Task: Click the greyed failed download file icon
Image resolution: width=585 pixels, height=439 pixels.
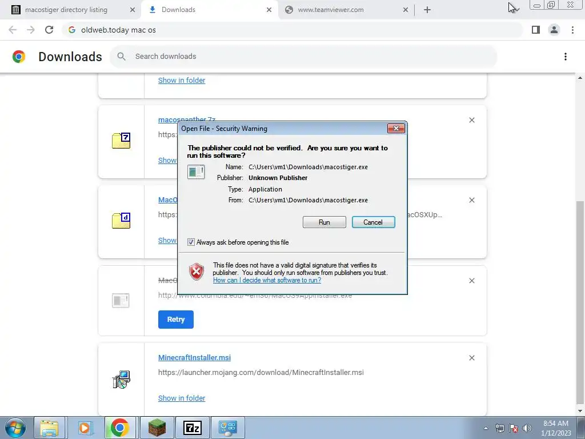Action: coord(121,301)
